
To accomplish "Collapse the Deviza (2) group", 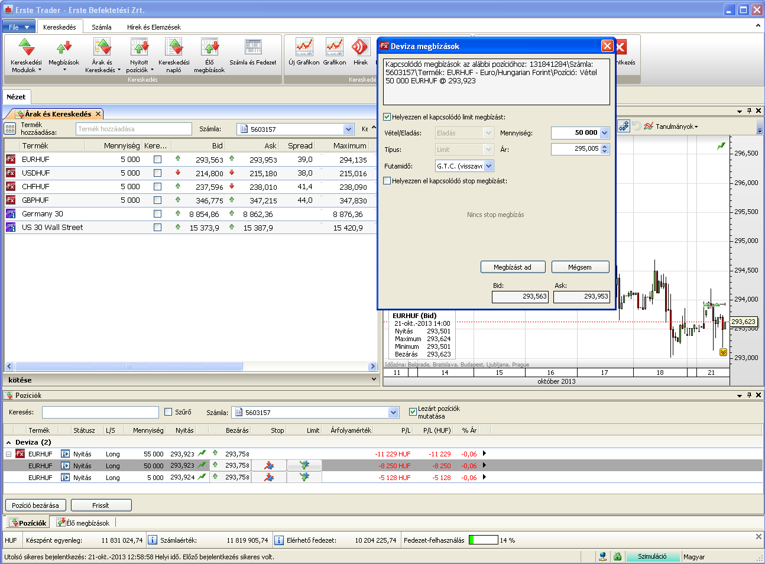I will click(8, 442).
